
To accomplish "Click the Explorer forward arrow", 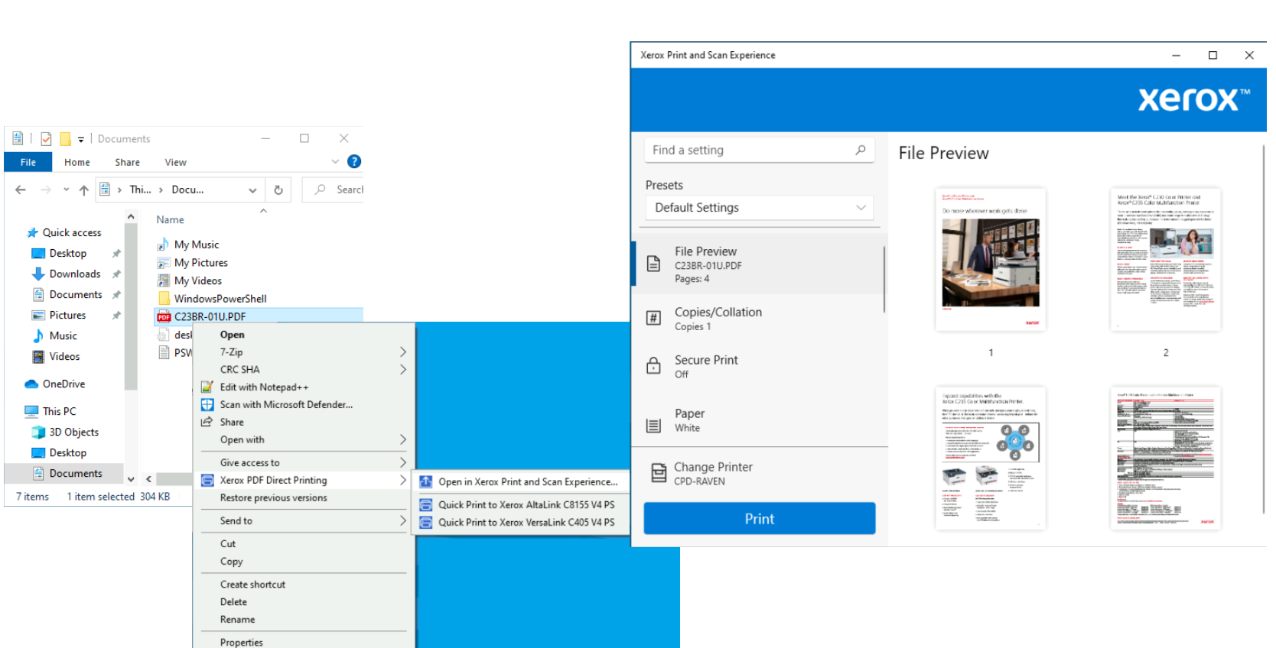I will tap(46, 190).
